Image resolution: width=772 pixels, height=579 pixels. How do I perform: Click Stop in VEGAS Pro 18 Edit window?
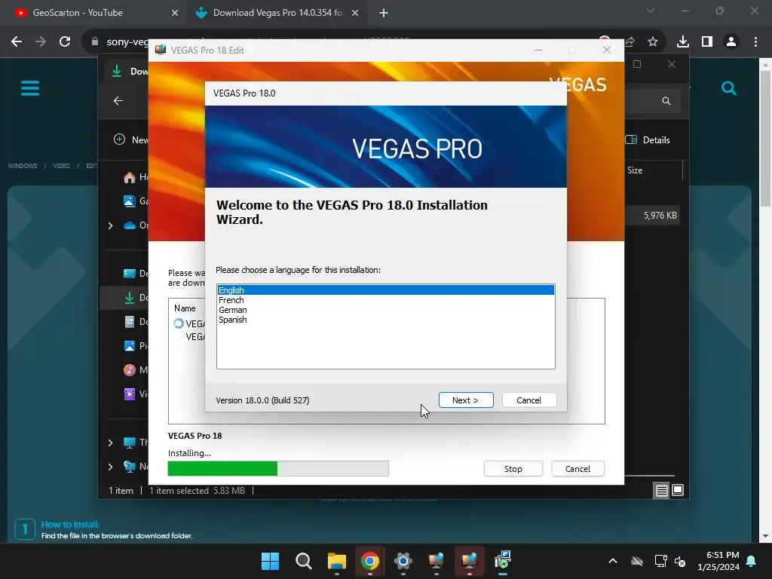click(513, 469)
